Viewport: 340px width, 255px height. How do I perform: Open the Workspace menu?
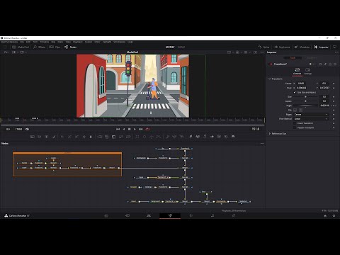[120, 42]
